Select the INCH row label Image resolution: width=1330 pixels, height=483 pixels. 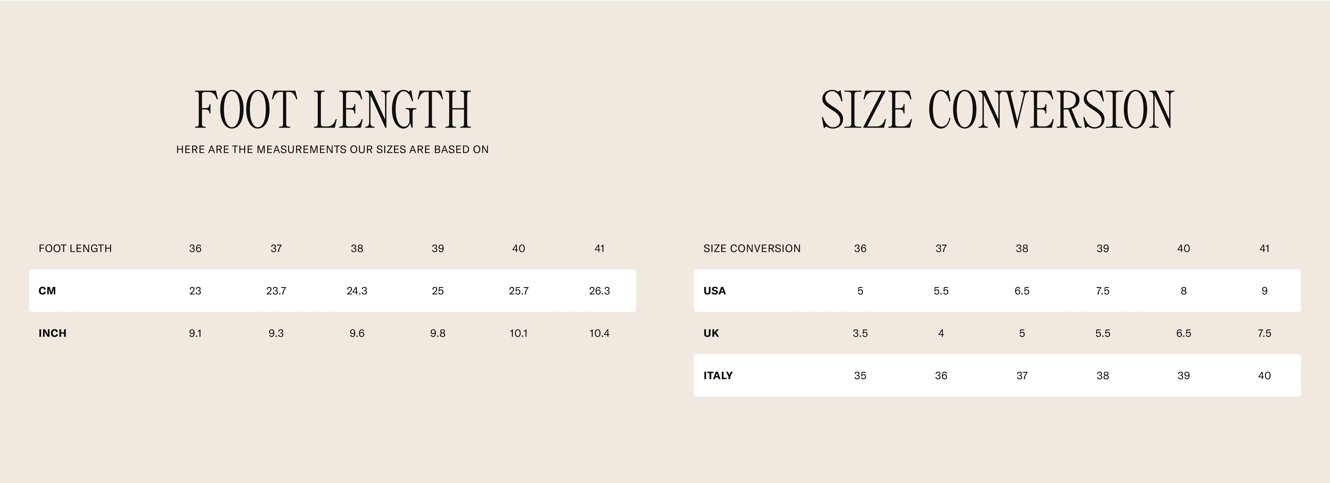[x=53, y=333]
